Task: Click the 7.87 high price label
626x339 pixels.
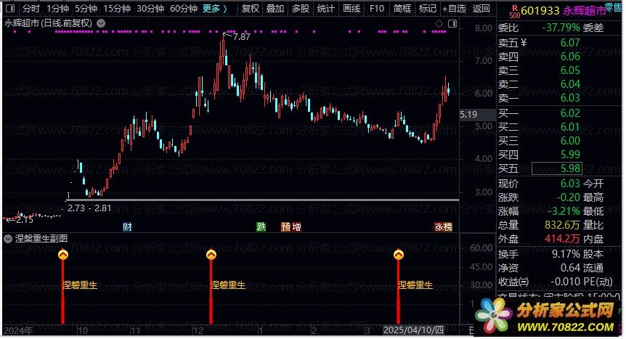Action: tap(242, 37)
